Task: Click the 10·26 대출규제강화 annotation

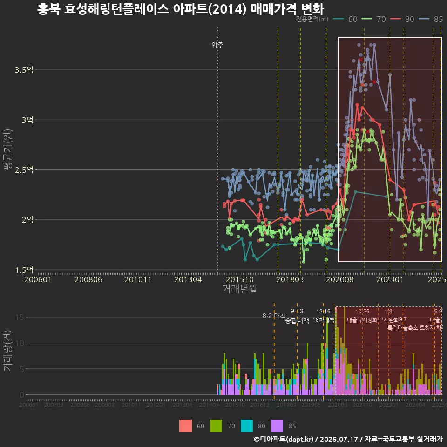Action: click(x=362, y=316)
